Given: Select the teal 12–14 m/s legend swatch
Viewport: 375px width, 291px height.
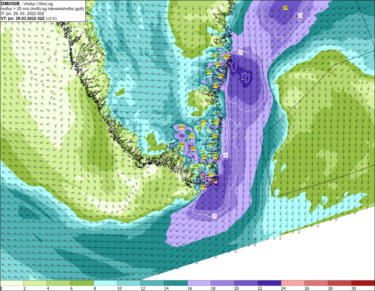Looking at the screenshot, I should [x=152, y=283].
